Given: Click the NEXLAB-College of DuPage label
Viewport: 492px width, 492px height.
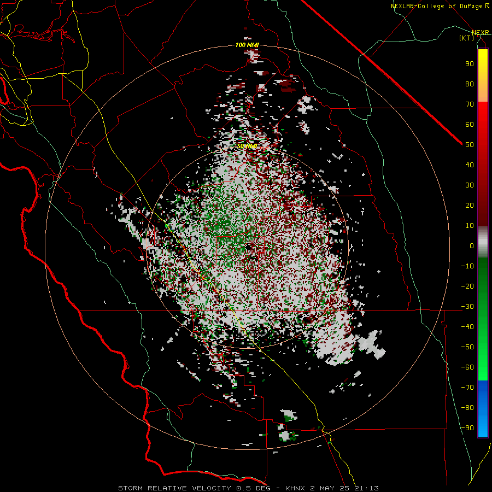Looking at the screenshot, I should [440, 6].
